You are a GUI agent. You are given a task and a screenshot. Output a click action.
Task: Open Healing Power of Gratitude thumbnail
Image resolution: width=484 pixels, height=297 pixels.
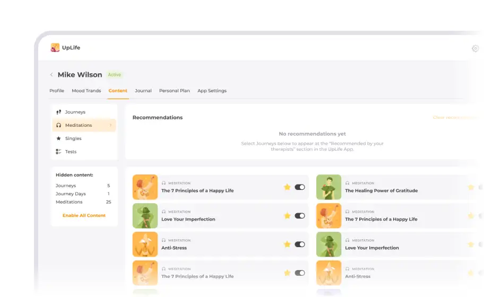[329, 187]
